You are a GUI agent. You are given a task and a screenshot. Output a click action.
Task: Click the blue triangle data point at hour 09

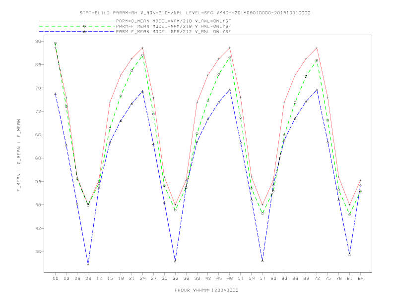click(88, 264)
